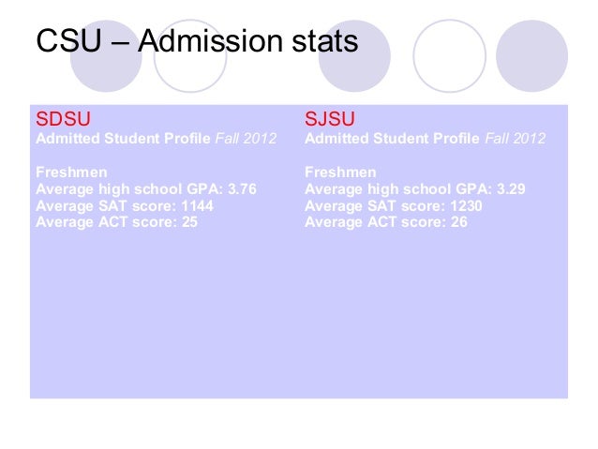The image size is (598, 449).
Task: Select SDSU average high school GPA 3.76 line
Action: [x=146, y=188]
